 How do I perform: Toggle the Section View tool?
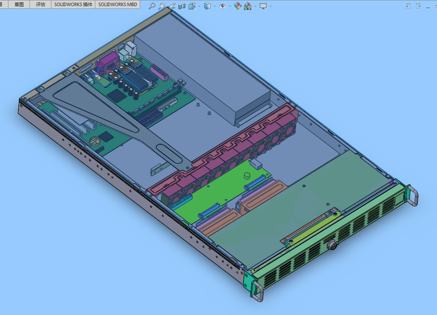182,6
